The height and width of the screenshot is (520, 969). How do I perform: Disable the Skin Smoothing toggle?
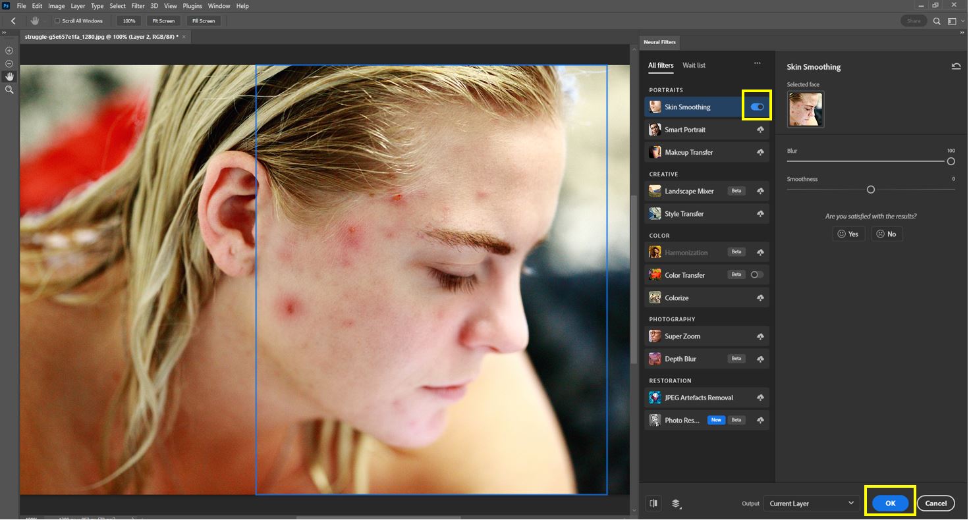coord(757,107)
